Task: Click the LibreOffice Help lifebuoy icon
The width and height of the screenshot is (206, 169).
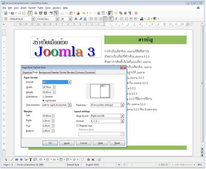Action: [x=136, y=13]
